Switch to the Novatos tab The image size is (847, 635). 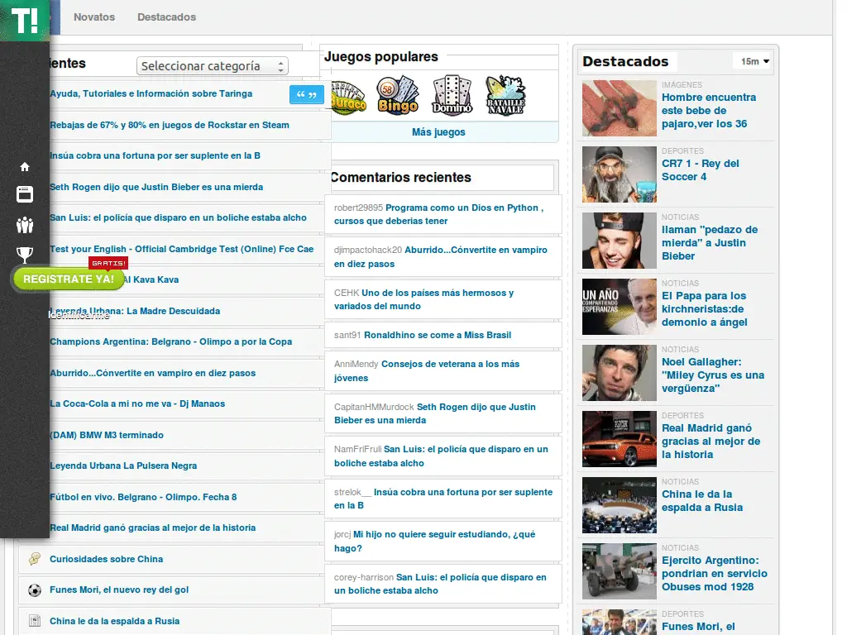point(94,17)
